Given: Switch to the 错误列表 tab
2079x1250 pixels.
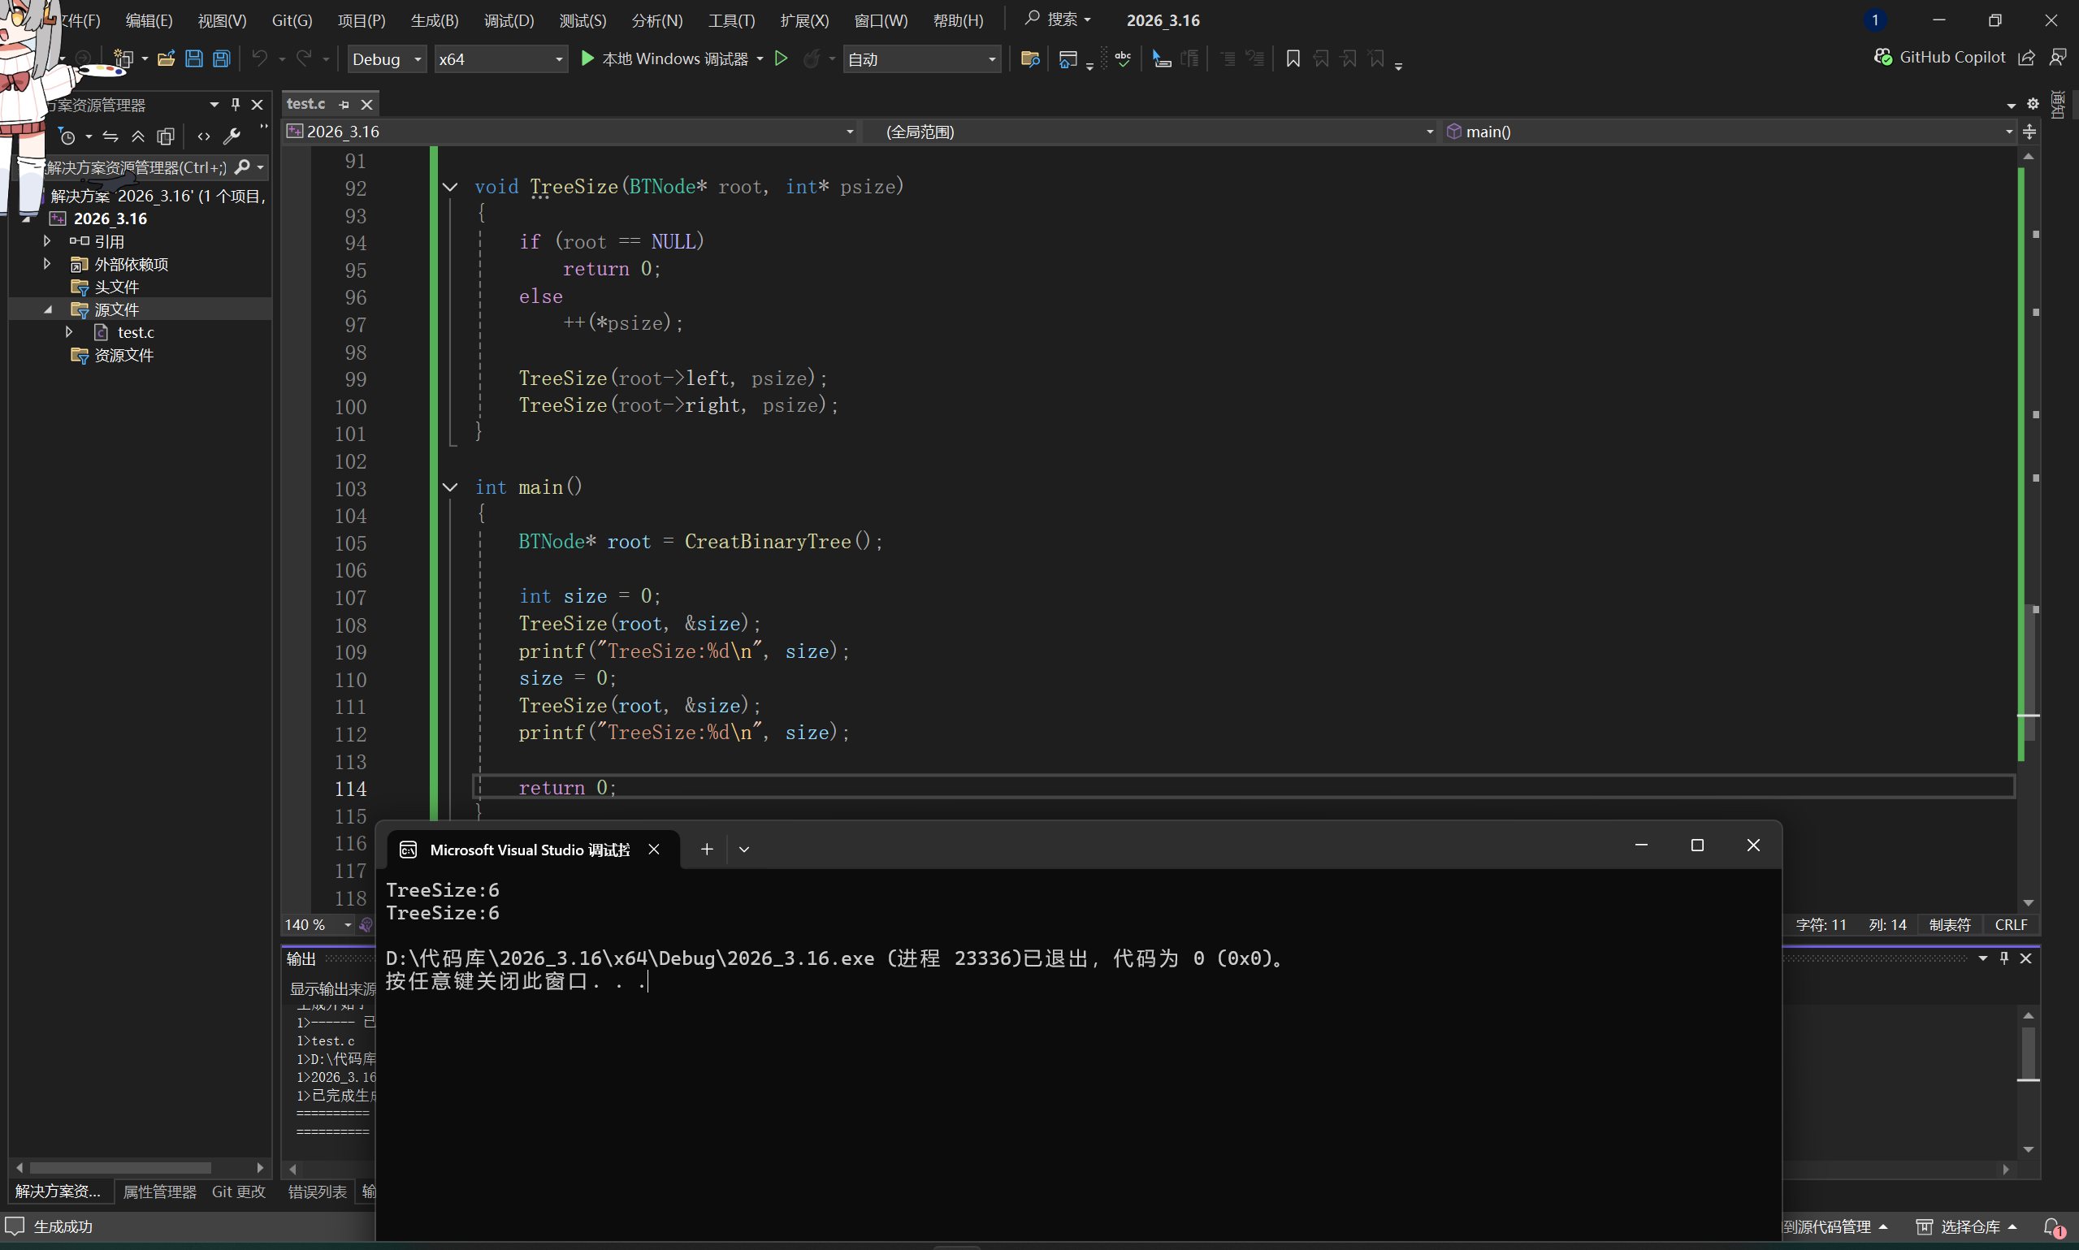Looking at the screenshot, I should tap(317, 1192).
